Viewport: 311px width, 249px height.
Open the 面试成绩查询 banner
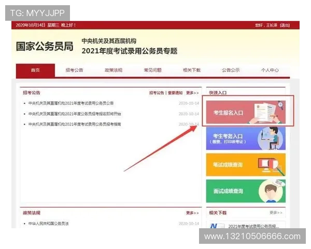246,191
